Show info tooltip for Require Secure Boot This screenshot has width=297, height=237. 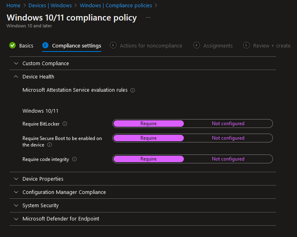tap(49, 145)
